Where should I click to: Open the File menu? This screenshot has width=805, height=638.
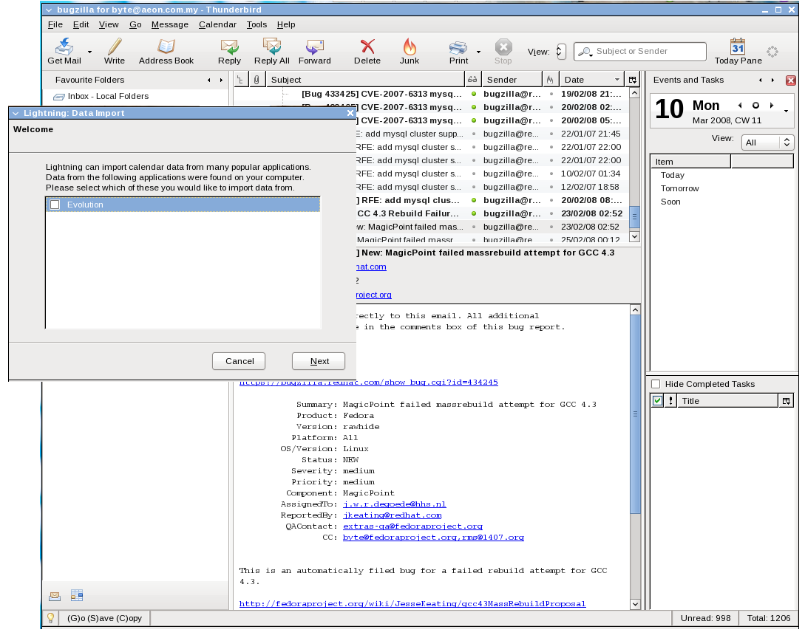pyautogui.click(x=55, y=24)
